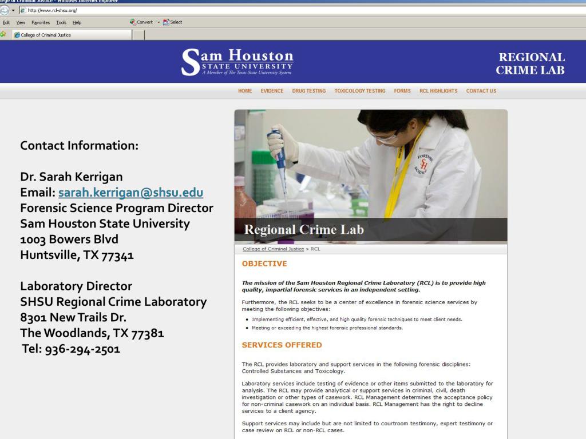The image size is (586, 439).
Task: Click the favorites star icon
Action: (3, 35)
